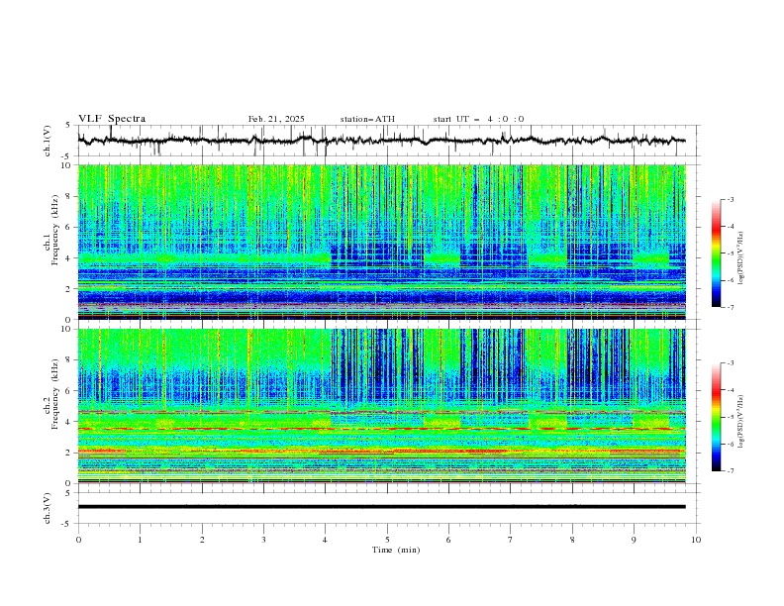The height and width of the screenshot is (606, 784).
Task: Click the "start UT = 4 :0 :0" text
Action: 478,119
